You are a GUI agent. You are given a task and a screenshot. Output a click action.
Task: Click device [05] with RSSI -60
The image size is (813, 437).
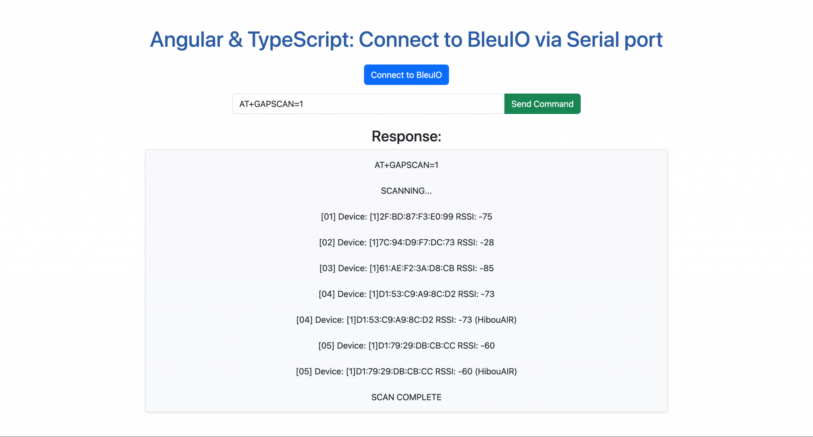pos(406,345)
